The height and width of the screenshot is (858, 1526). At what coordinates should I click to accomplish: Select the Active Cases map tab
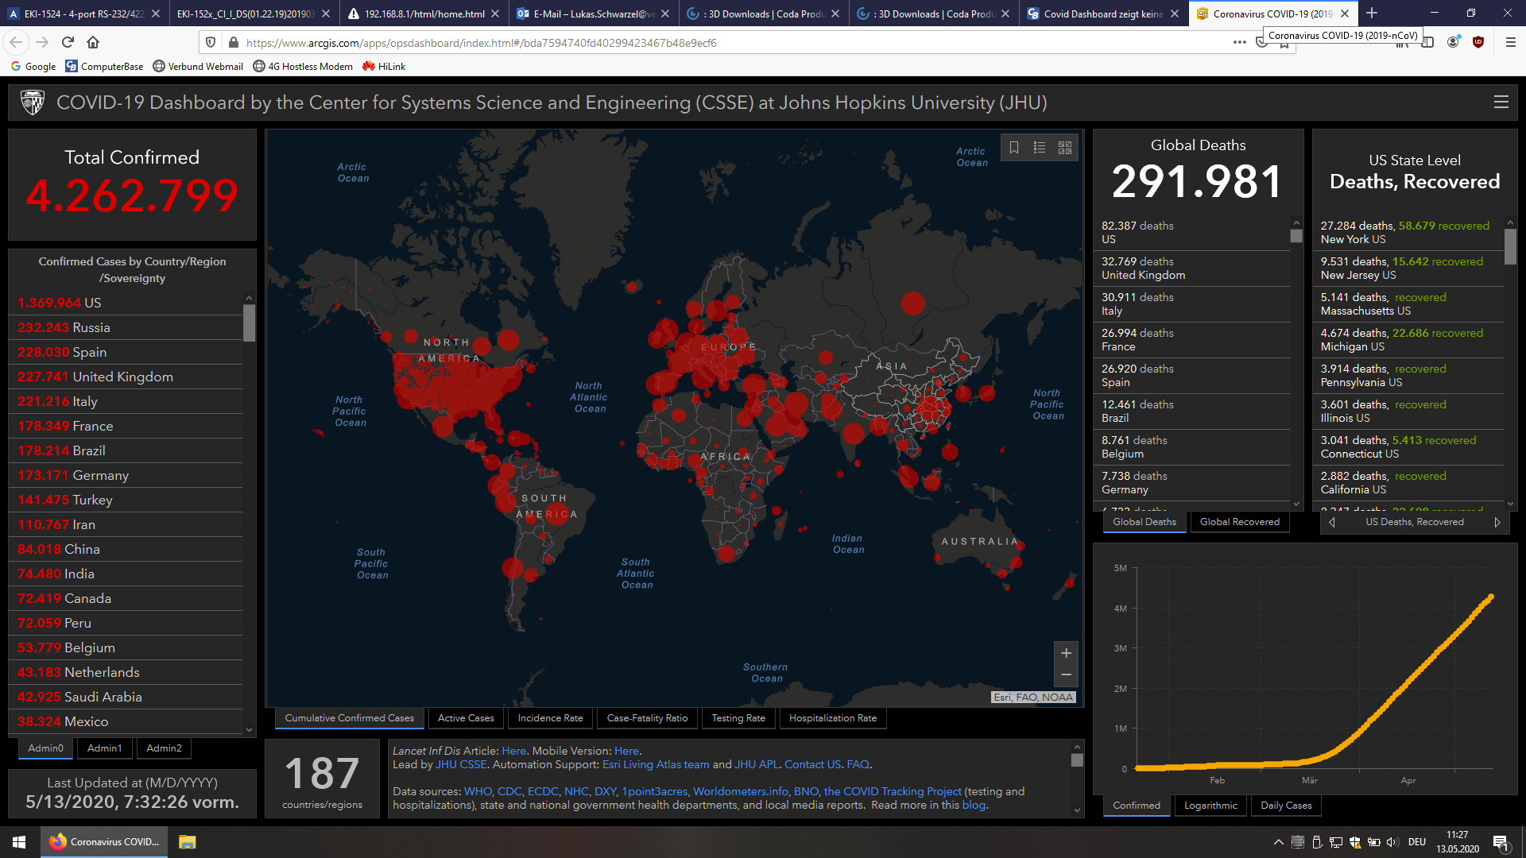point(466,718)
